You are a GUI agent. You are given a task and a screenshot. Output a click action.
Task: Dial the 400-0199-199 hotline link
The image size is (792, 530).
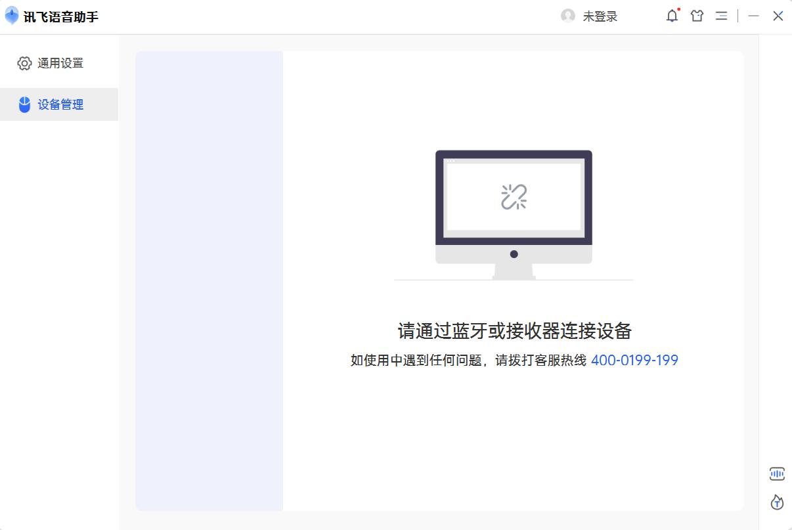click(634, 360)
